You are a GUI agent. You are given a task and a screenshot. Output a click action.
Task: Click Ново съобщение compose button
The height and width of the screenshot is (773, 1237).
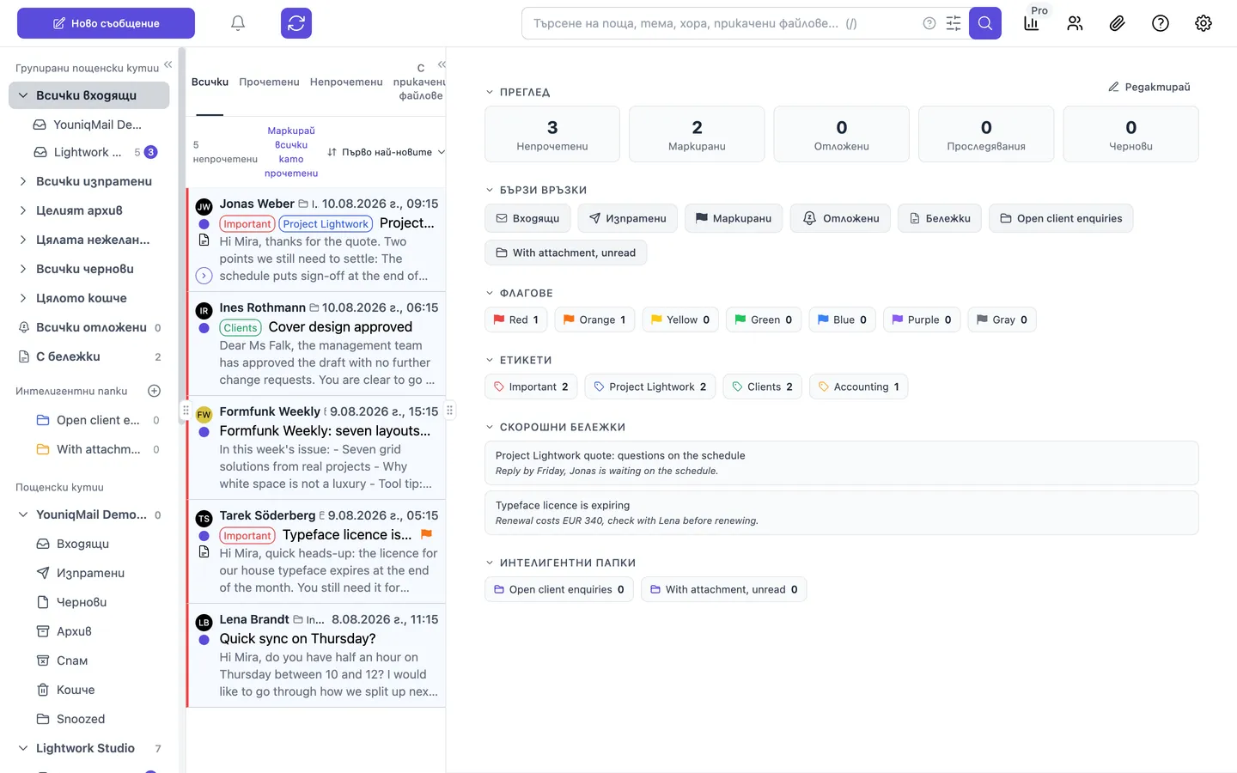106,23
